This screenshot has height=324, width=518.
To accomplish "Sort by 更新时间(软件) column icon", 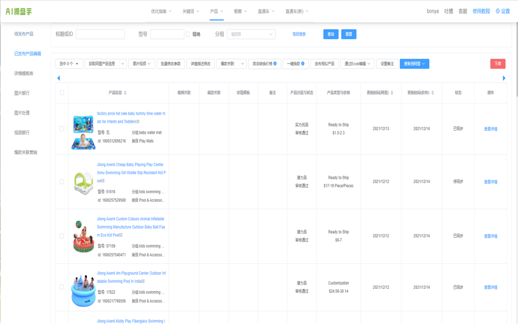I will pos(433,93).
